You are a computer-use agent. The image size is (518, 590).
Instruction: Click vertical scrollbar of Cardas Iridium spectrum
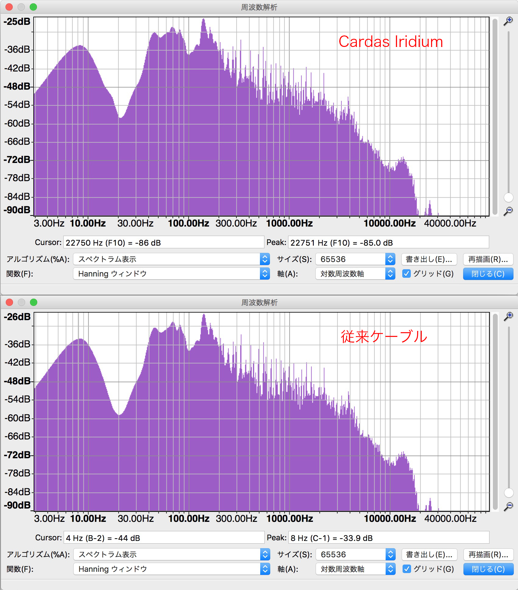click(x=495, y=116)
